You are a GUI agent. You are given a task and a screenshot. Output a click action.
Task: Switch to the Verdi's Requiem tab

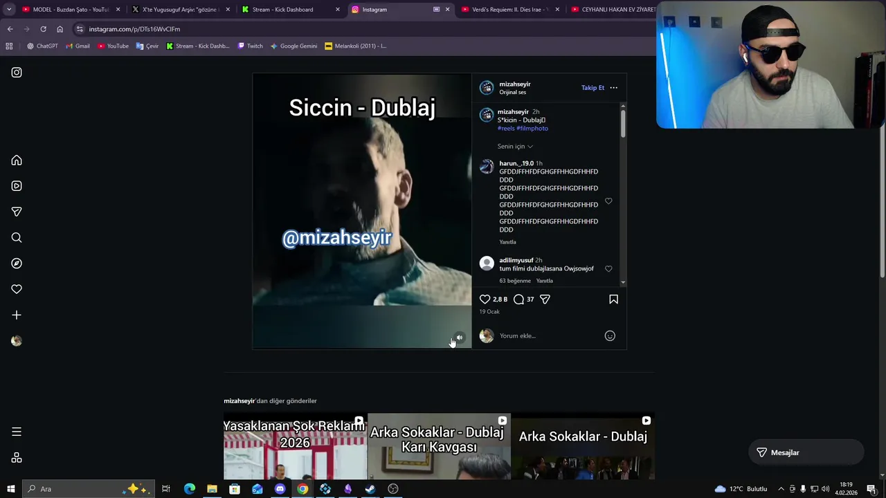pyautogui.click(x=511, y=10)
